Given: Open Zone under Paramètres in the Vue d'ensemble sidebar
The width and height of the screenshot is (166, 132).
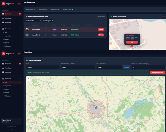Looking at the screenshot, I should pyautogui.click(x=6, y=33).
